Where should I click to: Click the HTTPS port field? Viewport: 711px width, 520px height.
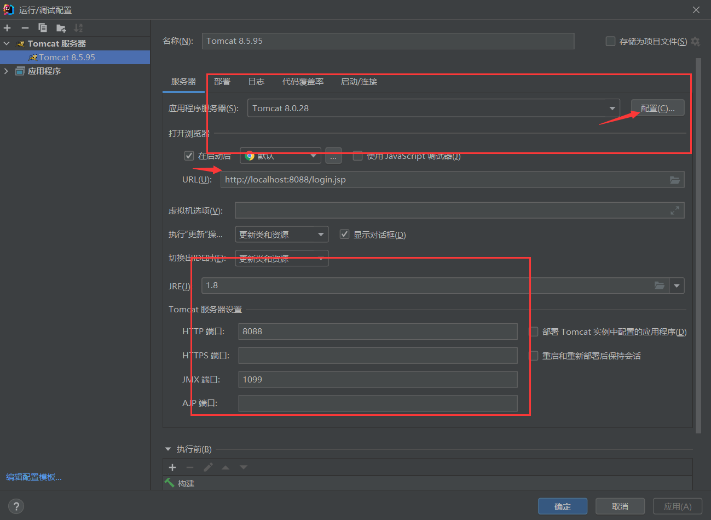[378, 356]
